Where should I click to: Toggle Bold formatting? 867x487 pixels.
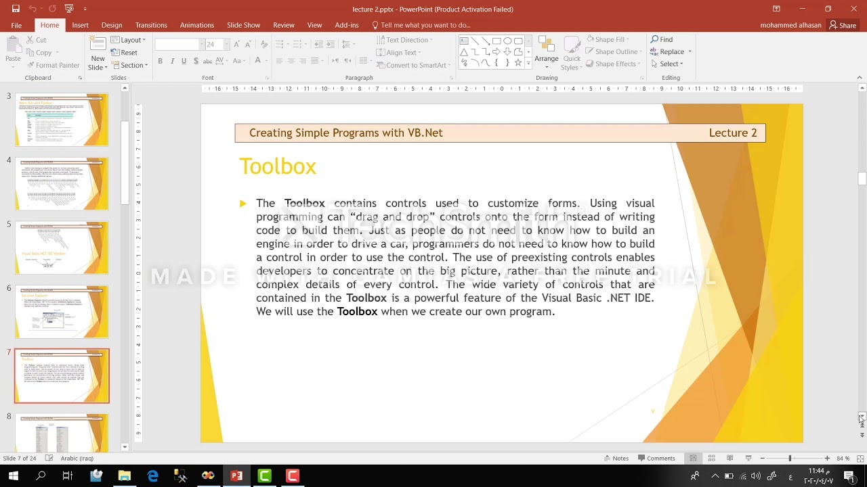pos(160,61)
